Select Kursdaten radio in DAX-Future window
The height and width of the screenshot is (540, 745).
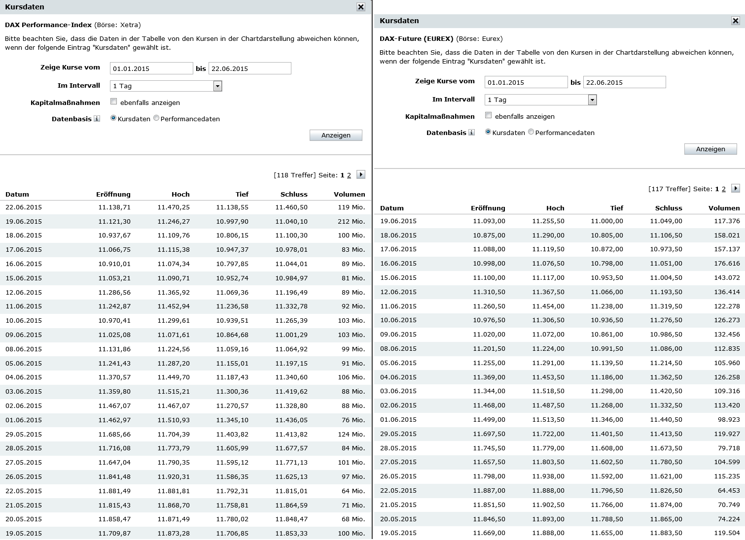(488, 132)
